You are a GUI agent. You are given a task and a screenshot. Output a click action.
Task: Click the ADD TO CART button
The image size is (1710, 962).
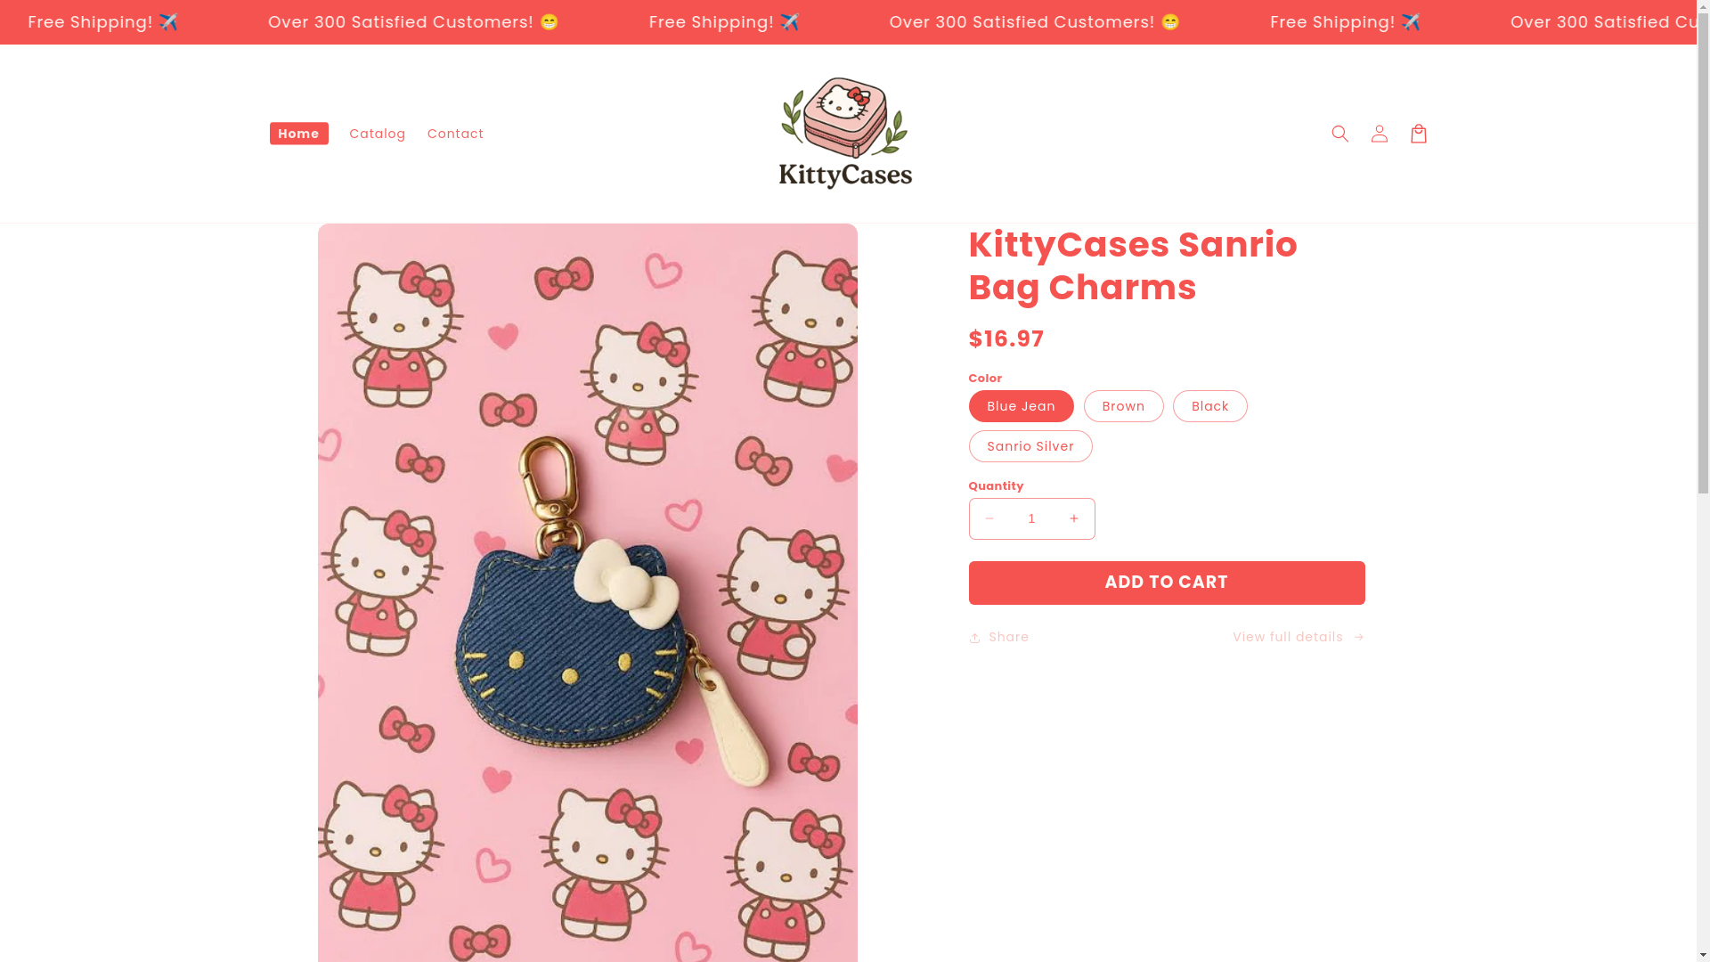(x=1167, y=583)
